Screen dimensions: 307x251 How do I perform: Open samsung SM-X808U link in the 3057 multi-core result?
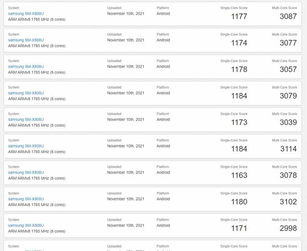coord(26,66)
